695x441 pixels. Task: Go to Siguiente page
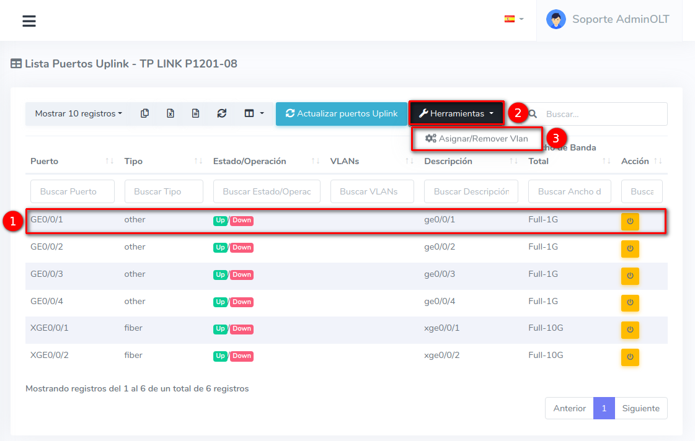pos(640,408)
